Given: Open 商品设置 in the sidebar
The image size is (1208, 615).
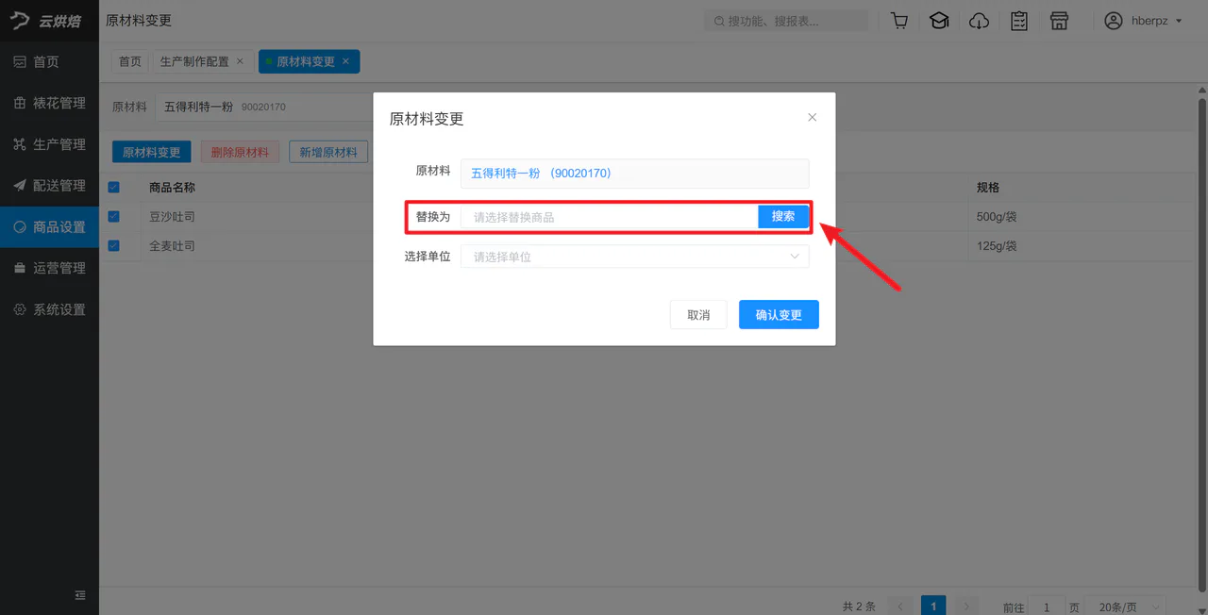Looking at the screenshot, I should tap(49, 227).
